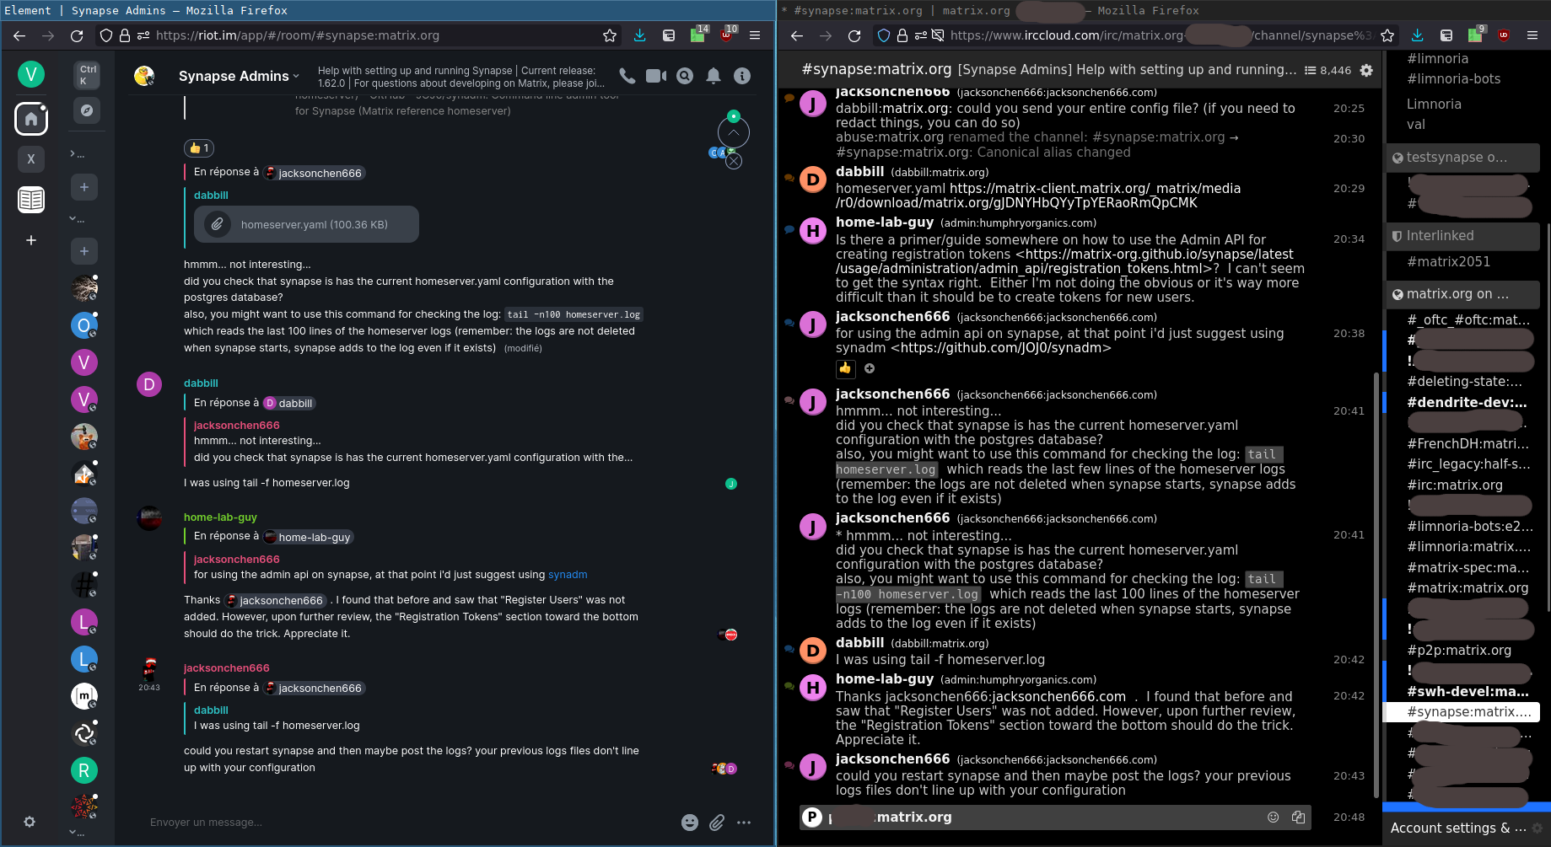Open room with green R avatar

coord(83,770)
